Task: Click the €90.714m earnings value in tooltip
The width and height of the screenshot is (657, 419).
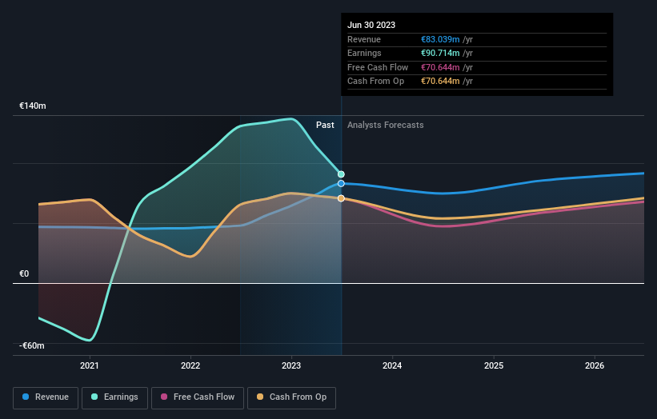Action: (x=440, y=53)
